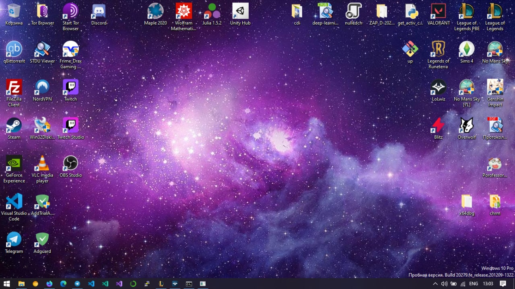Open Legends of Runeterra shortcut

coord(439,55)
